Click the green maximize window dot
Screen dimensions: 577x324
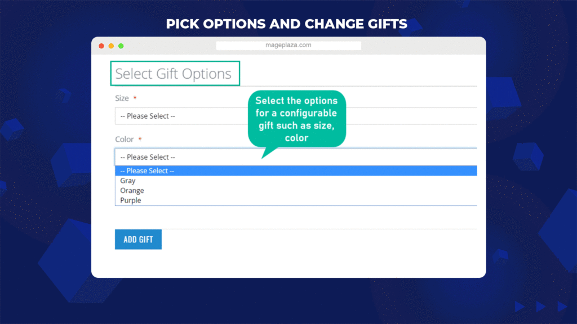pos(121,46)
